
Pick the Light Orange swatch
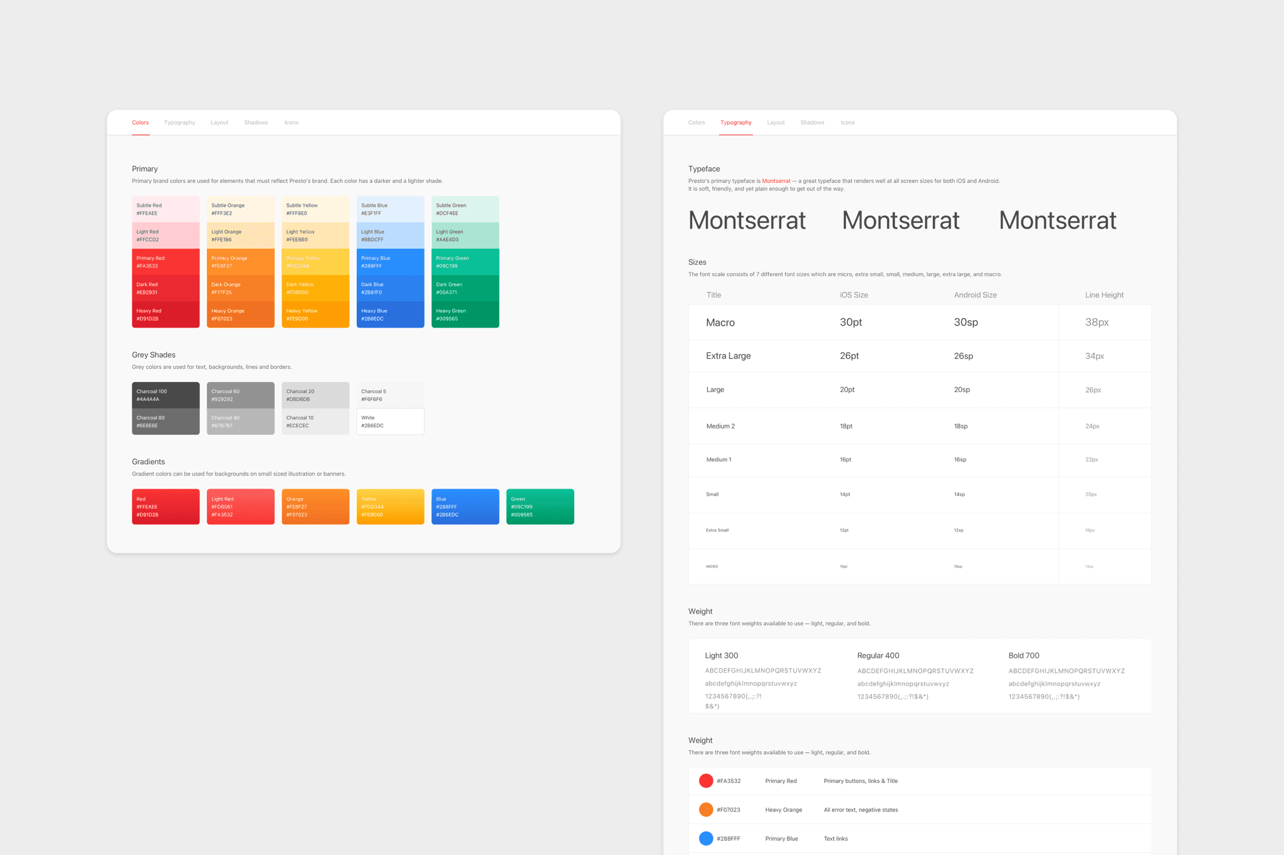241,236
